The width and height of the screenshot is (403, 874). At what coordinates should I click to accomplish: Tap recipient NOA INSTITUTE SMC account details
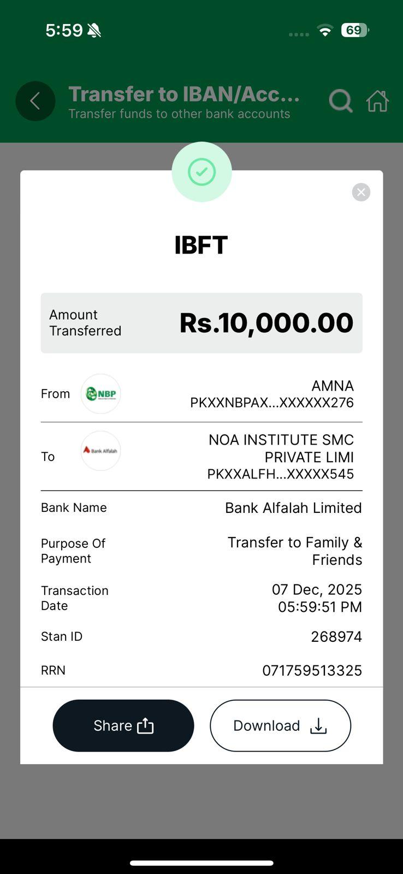pyautogui.click(x=281, y=457)
